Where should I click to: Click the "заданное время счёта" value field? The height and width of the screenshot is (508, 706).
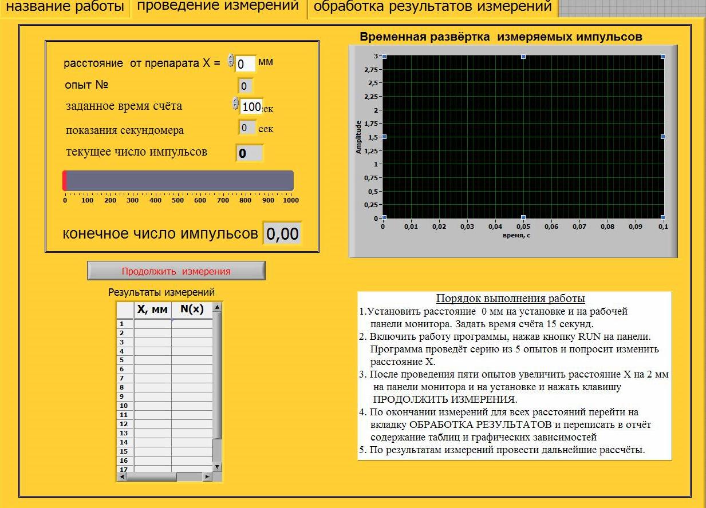(x=251, y=107)
